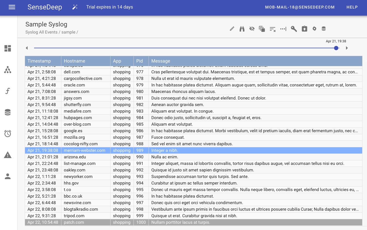The width and height of the screenshot is (367, 230).
Task: Click Pid 1000 cell
Action: tap(141, 222)
